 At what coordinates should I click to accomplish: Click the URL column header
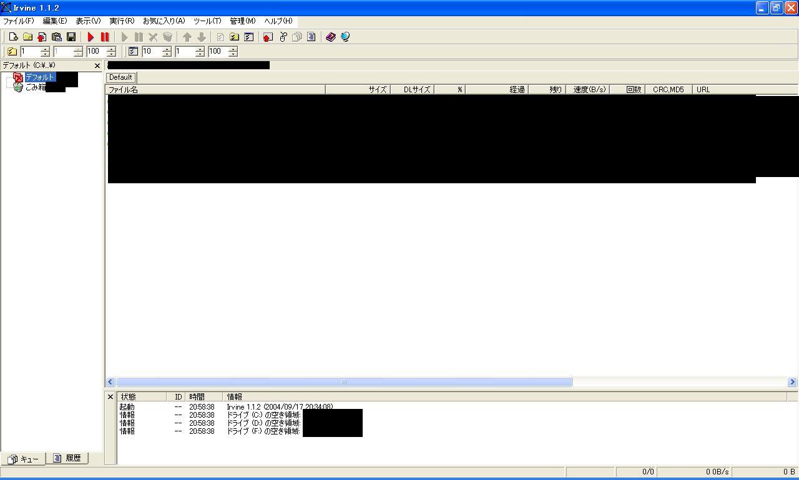coord(745,90)
